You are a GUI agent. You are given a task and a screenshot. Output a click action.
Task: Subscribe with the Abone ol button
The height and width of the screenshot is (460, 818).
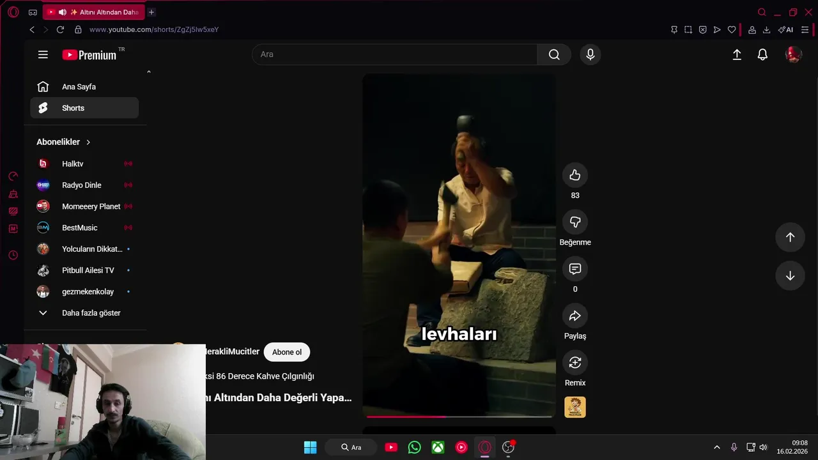[x=287, y=352]
